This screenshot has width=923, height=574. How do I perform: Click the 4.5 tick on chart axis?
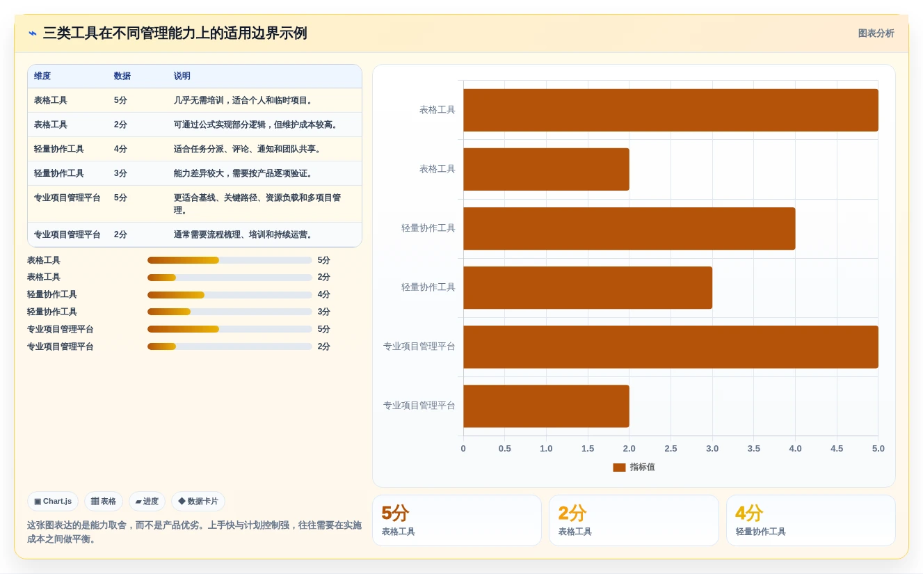837,449
